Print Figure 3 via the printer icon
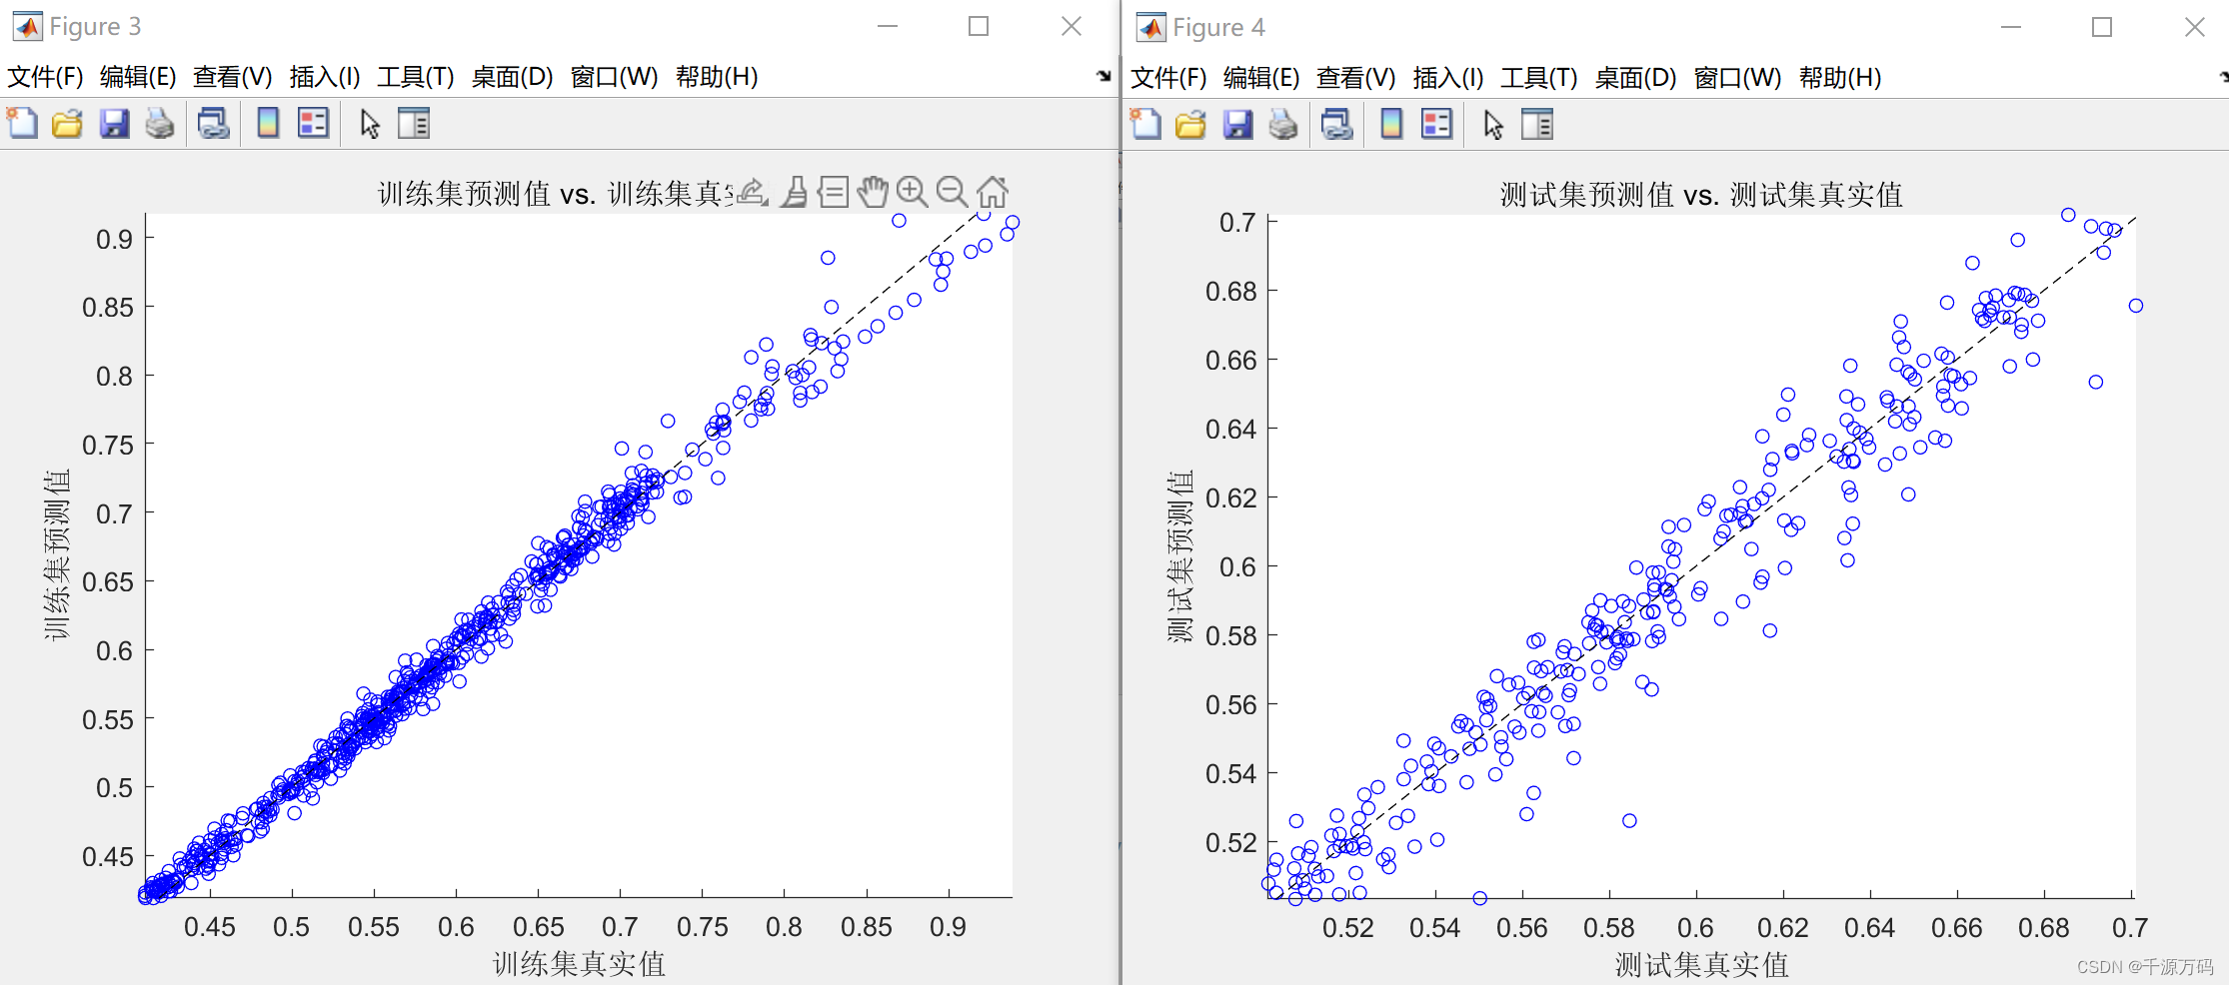Image resolution: width=2229 pixels, height=985 pixels. (160, 123)
